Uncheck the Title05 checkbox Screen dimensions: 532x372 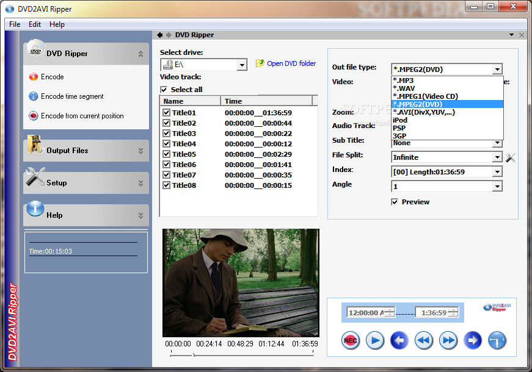point(166,154)
